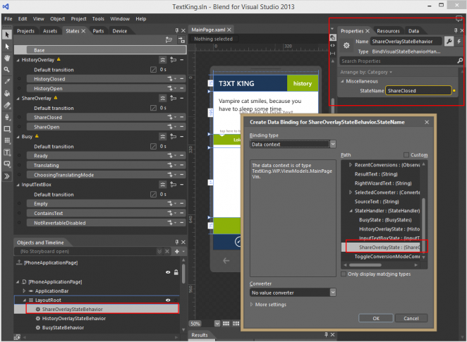Cancel the data binding dialog

[411, 318]
